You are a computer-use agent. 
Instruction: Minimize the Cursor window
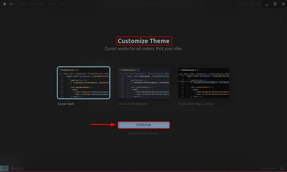pos(267,4)
